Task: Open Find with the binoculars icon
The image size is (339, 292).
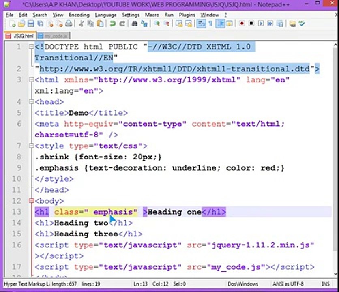Action: 135,24
